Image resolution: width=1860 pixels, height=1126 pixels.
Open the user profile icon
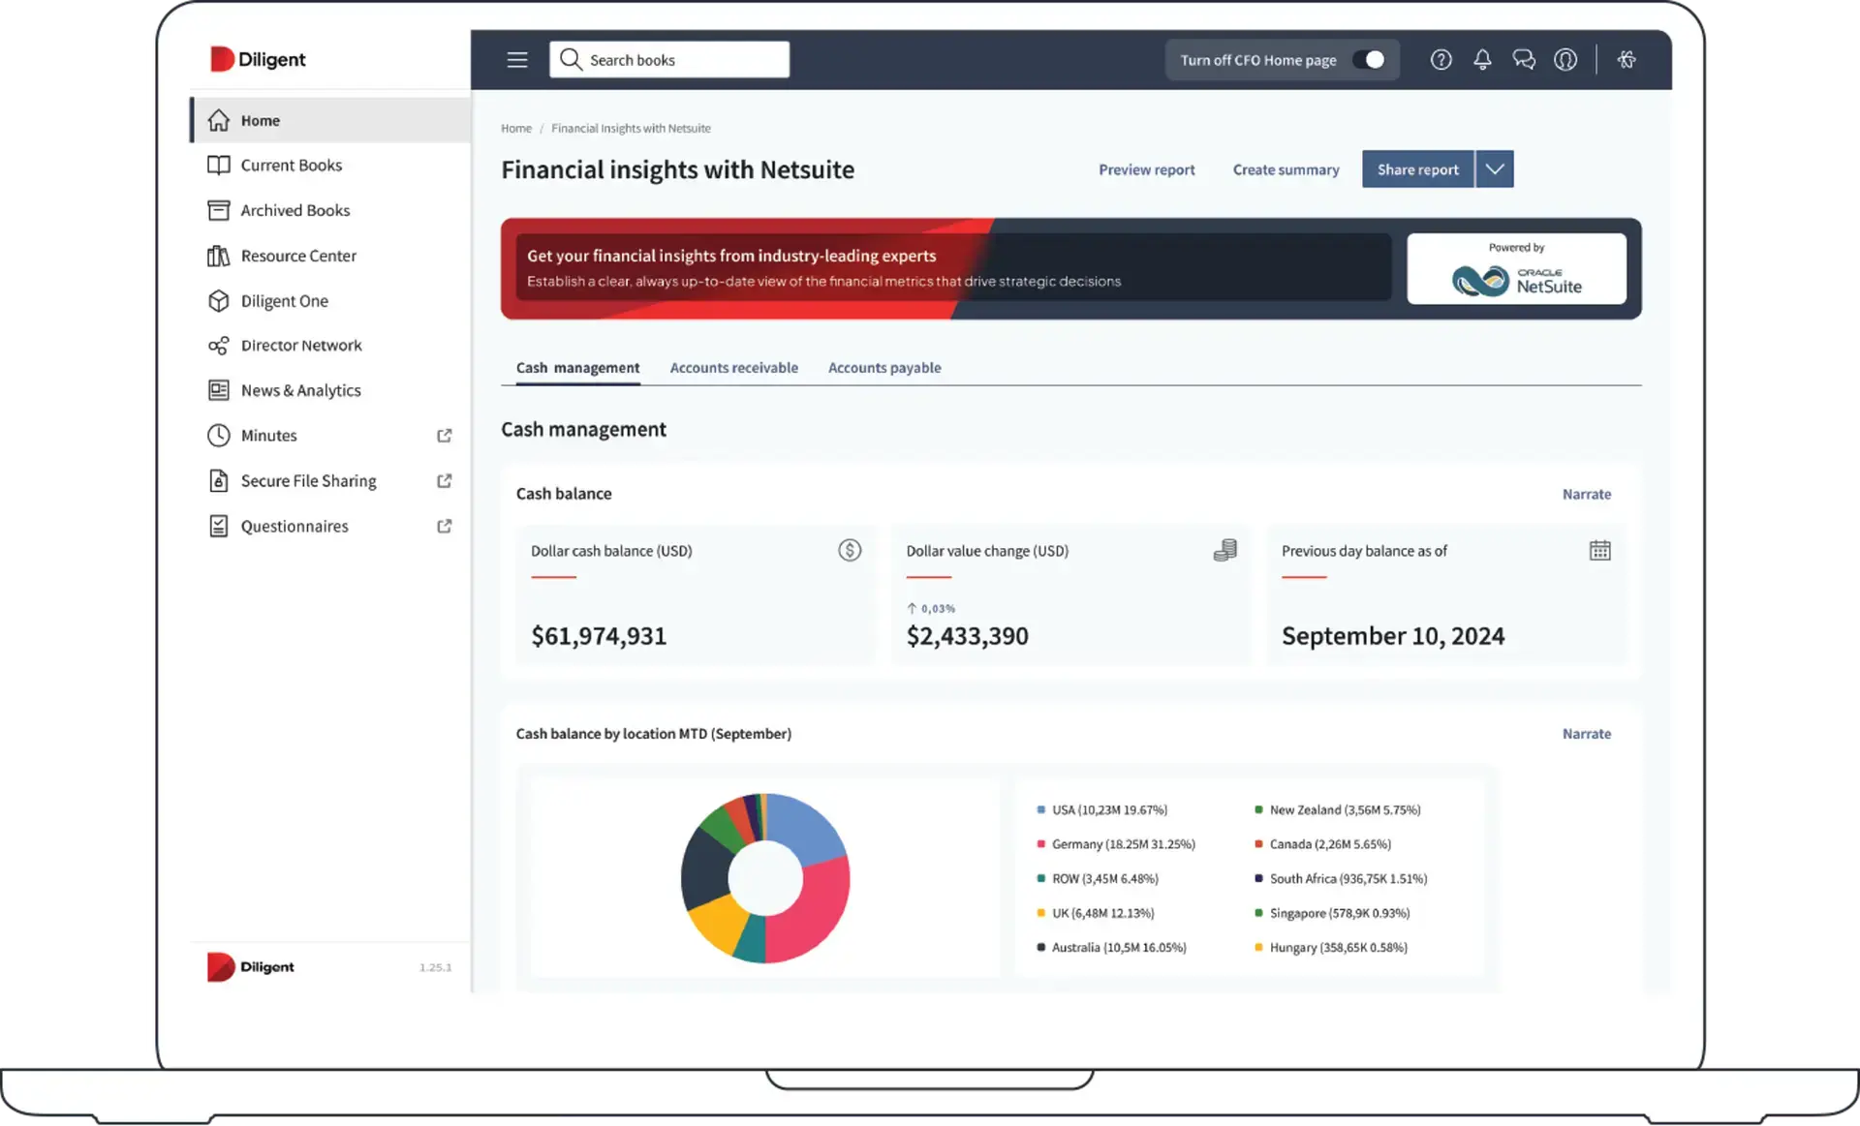[1565, 59]
